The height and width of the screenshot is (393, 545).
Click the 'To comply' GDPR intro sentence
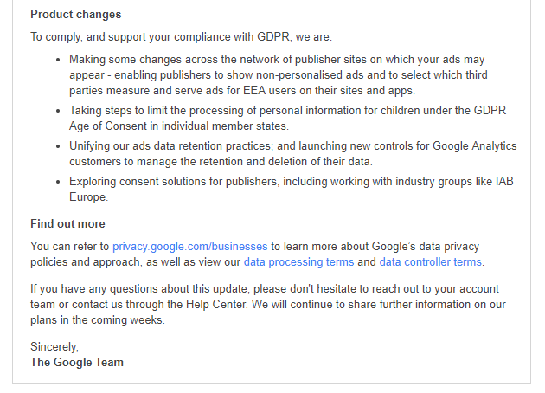[181, 37]
